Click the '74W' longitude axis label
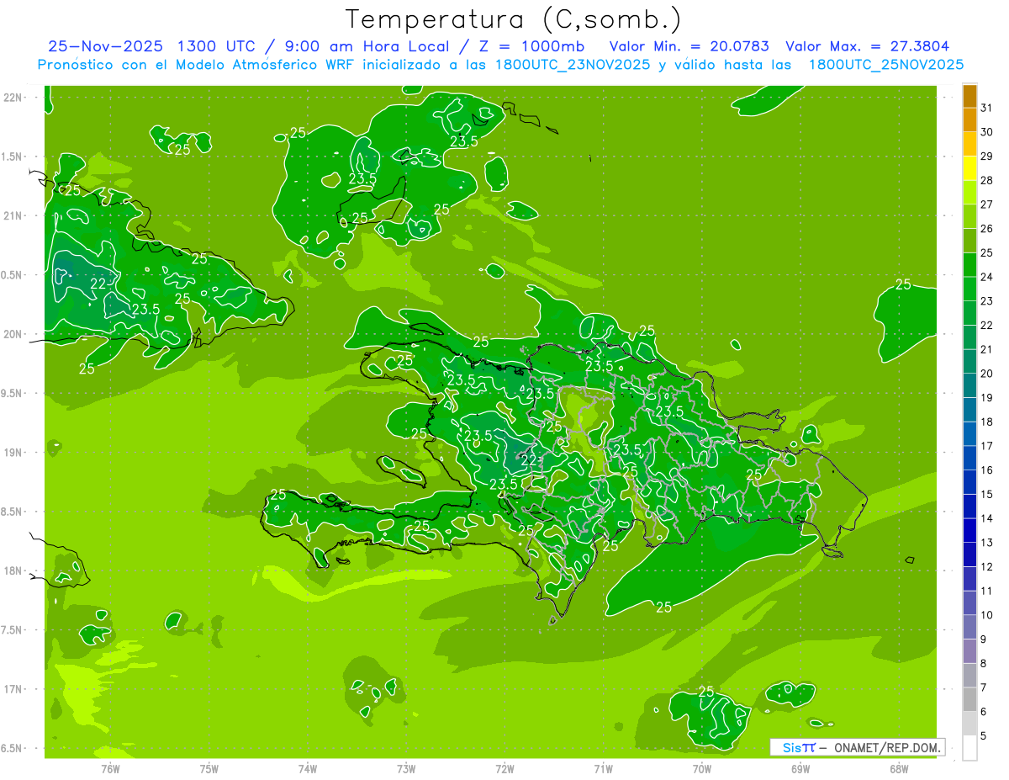 point(308,768)
